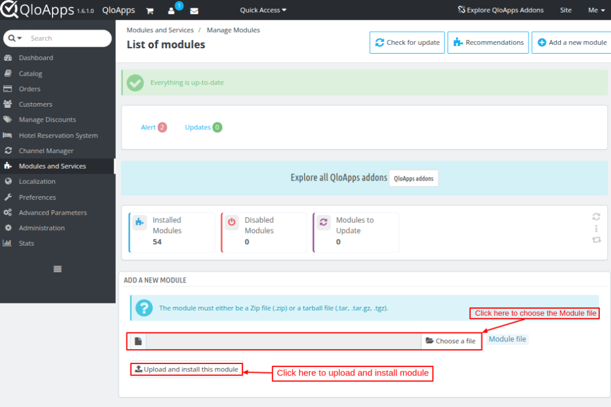Click the module file path input field
This screenshot has width=611, height=407.
click(283, 341)
